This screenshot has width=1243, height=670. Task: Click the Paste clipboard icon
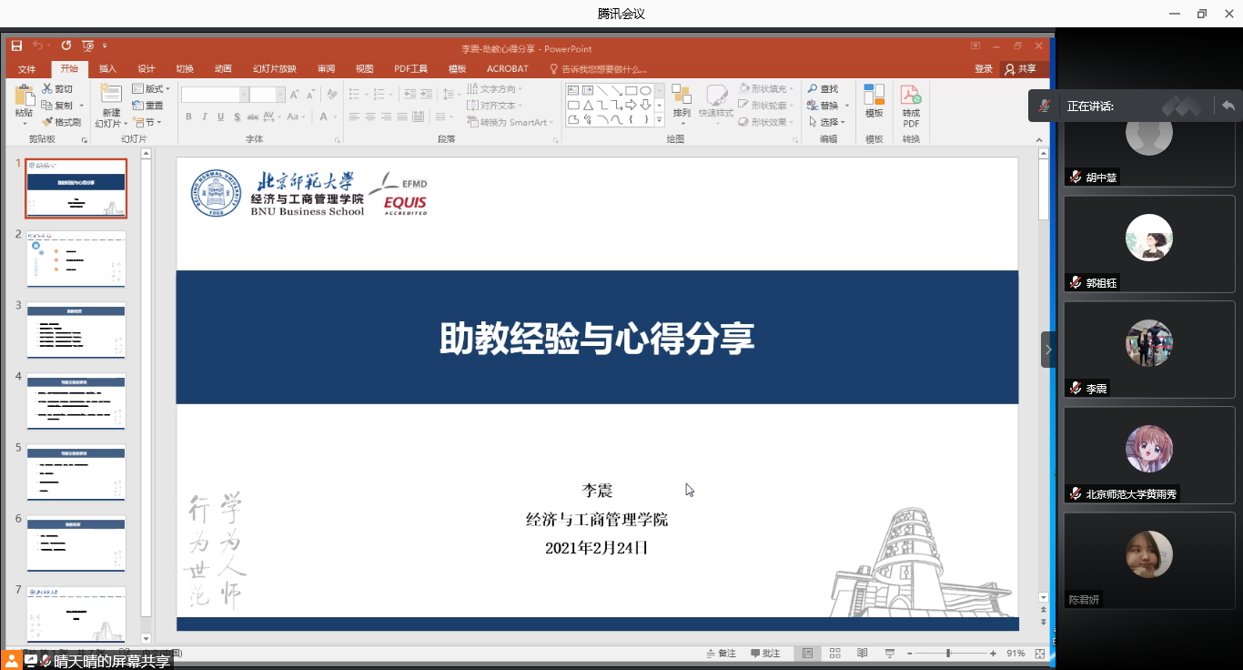click(x=24, y=95)
